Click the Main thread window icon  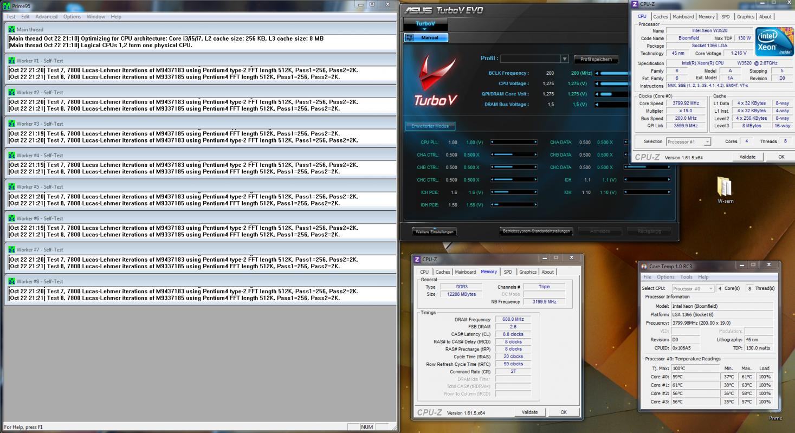(11, 29)
